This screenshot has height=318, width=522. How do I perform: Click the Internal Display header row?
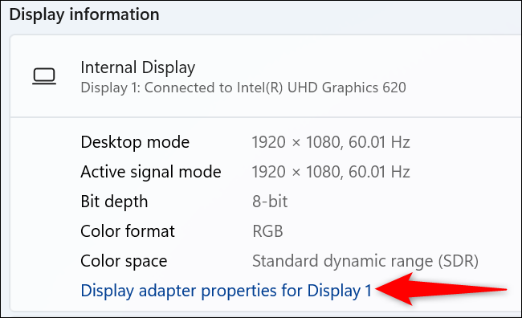(266, 76)
